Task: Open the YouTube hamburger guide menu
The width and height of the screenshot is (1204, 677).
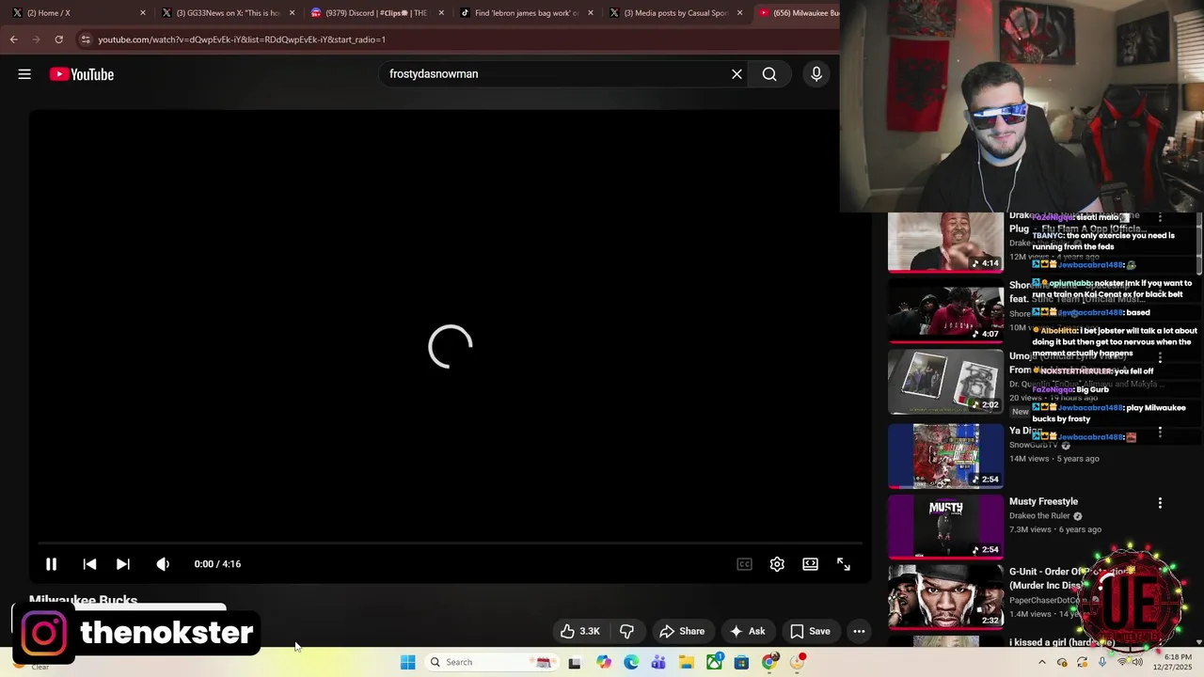Action: click(24, 74)
